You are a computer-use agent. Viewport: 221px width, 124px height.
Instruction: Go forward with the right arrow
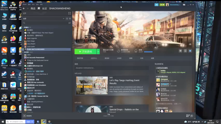point(27,9)
